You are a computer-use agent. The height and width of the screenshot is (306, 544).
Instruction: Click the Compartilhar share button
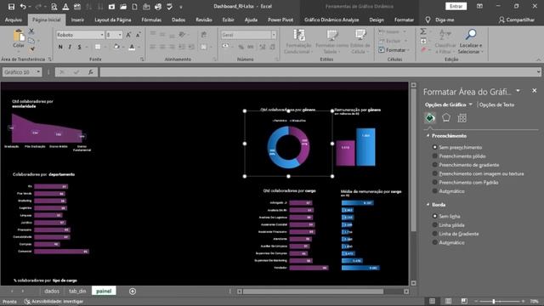pyautogui.click(x=517, y=20)
